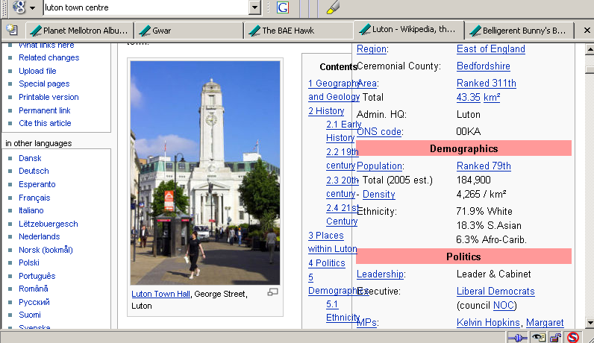The height and width of the screenshot is (343, 594).
Task: Close the current tab with X button
Action: 587,31
